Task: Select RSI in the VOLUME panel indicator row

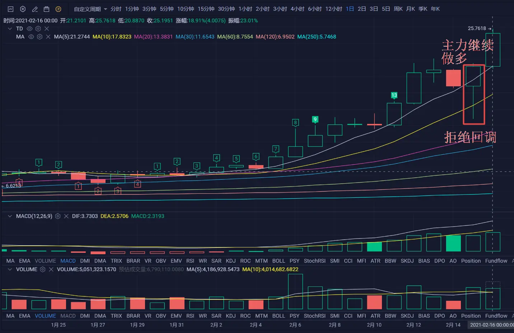Action: 190,316
